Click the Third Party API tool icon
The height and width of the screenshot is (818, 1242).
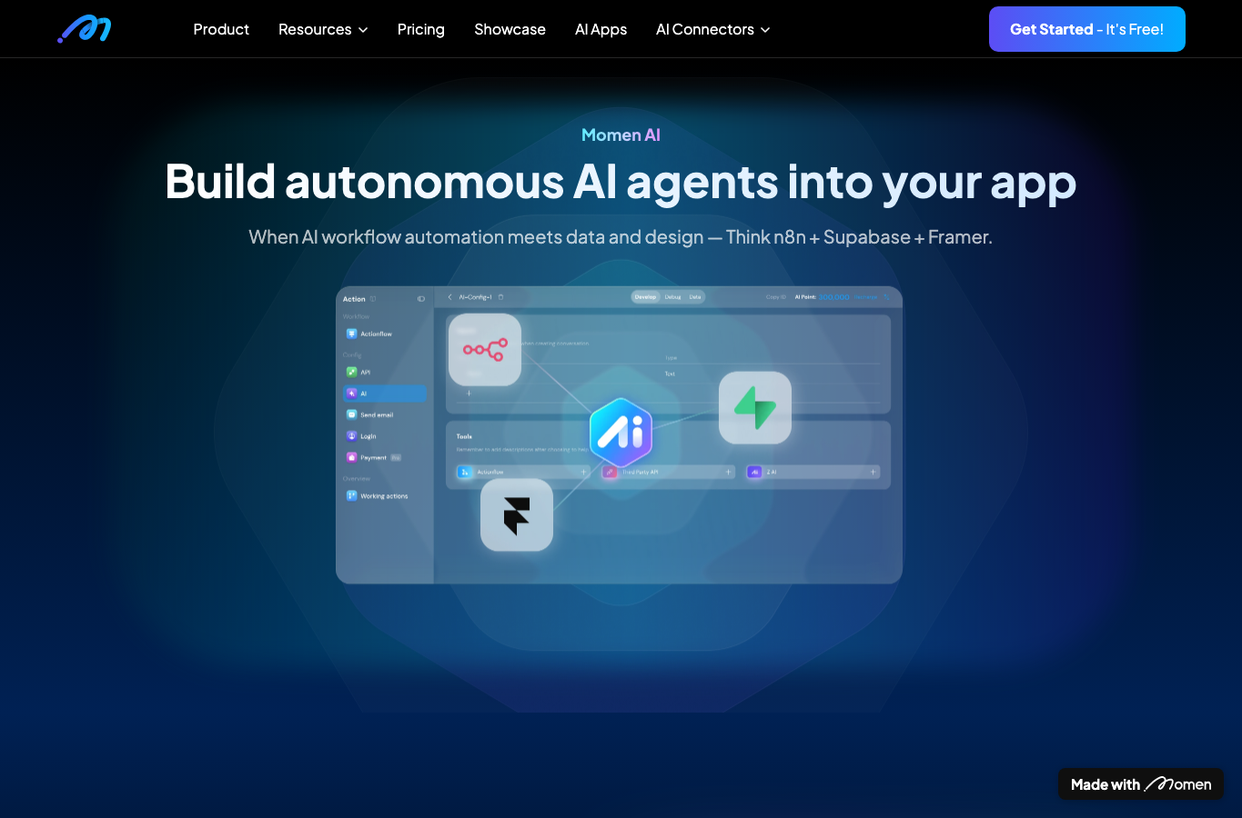coord(610,473)
